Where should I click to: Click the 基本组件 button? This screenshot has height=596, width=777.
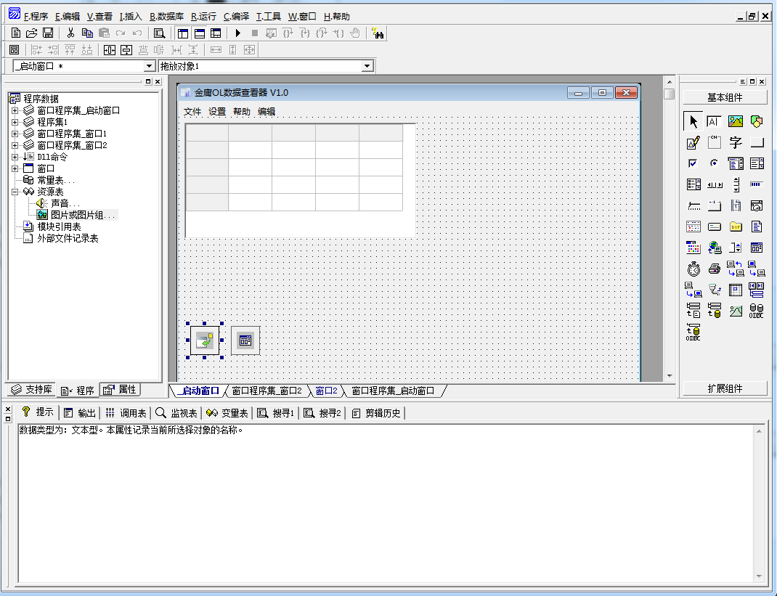(724, 97)
